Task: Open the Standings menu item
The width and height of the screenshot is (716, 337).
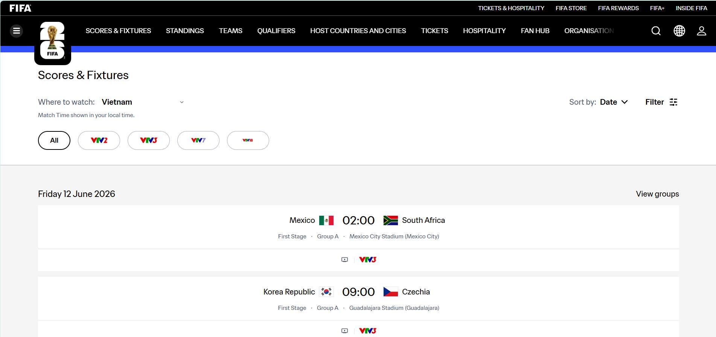Action: click(x=185, y=31)
